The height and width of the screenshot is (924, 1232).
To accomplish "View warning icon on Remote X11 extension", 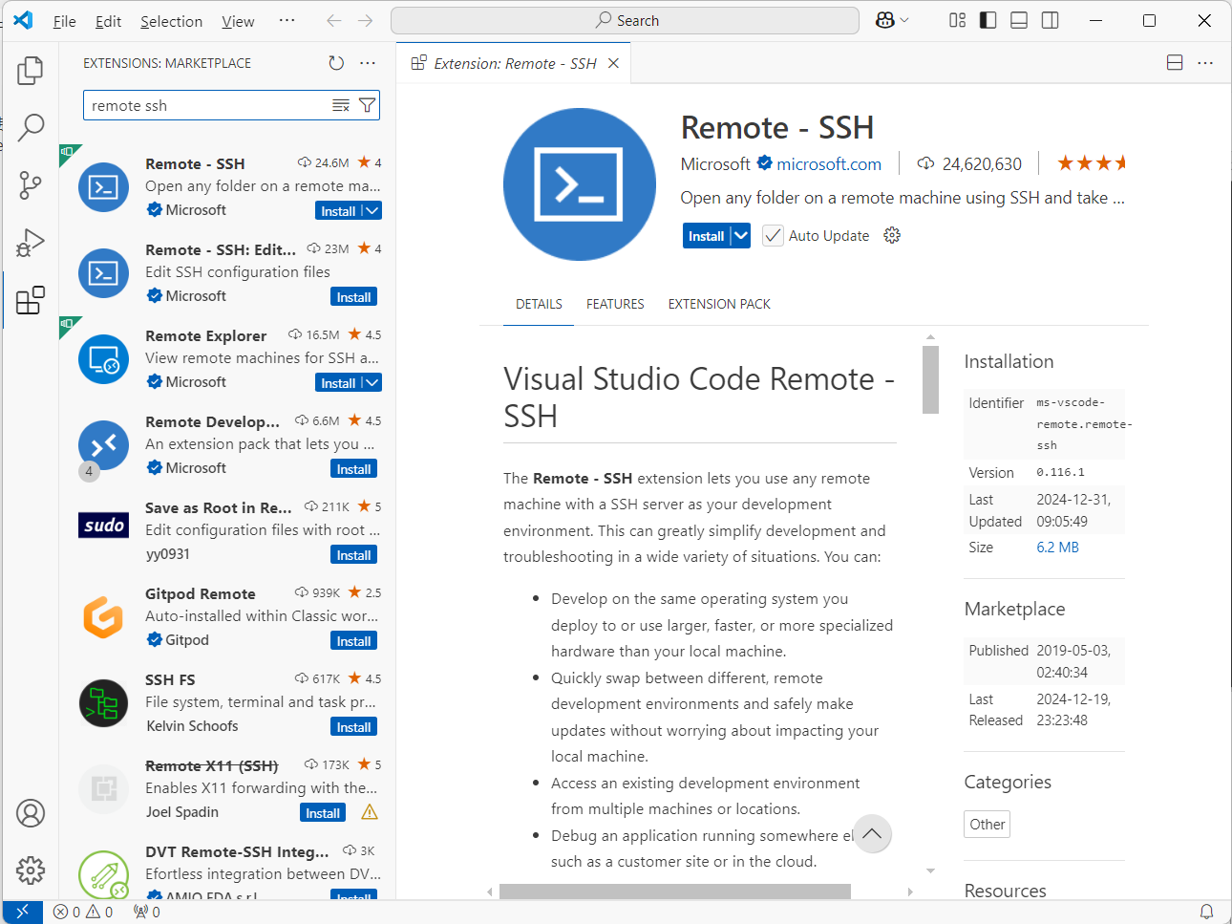I will click(370, 812).
